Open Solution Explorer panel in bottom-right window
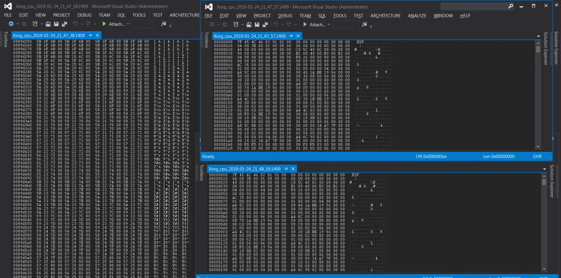The image size is (561, 278). point(552,182)
